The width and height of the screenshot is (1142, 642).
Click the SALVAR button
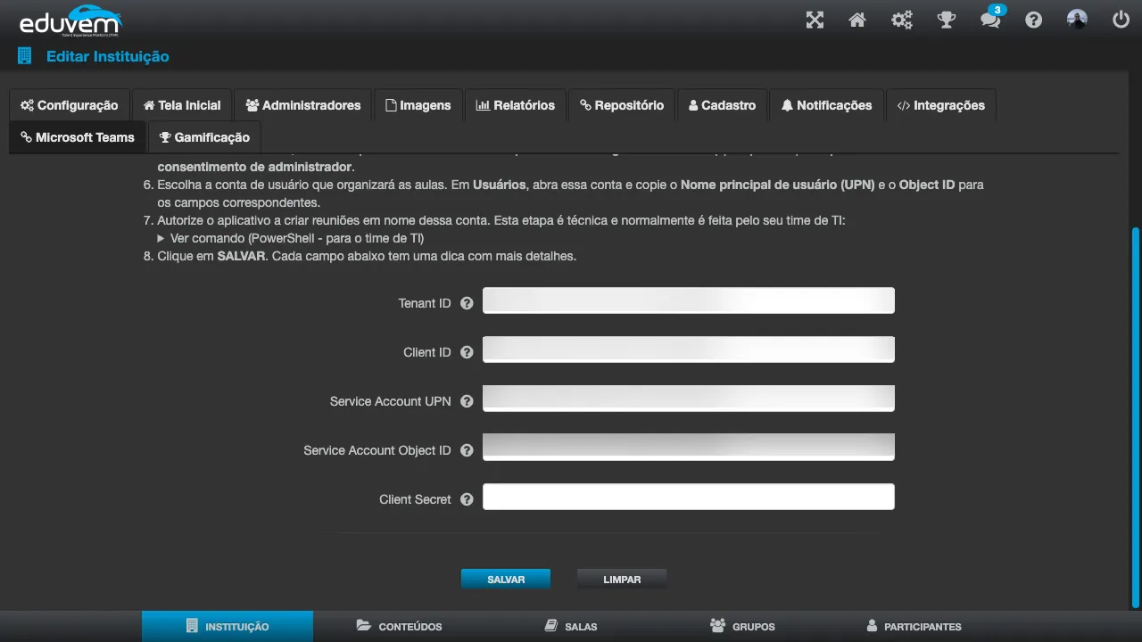(x=506, y=580)
